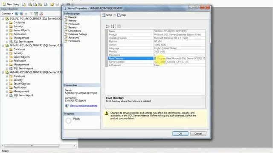Collapse the SAIMALI-PC\MYSQLSERVER2 tree node
Viewport: 273px width, 153px height.
3,45
